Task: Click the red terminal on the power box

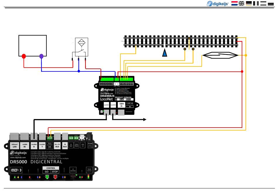Action: tap(23, 56)
